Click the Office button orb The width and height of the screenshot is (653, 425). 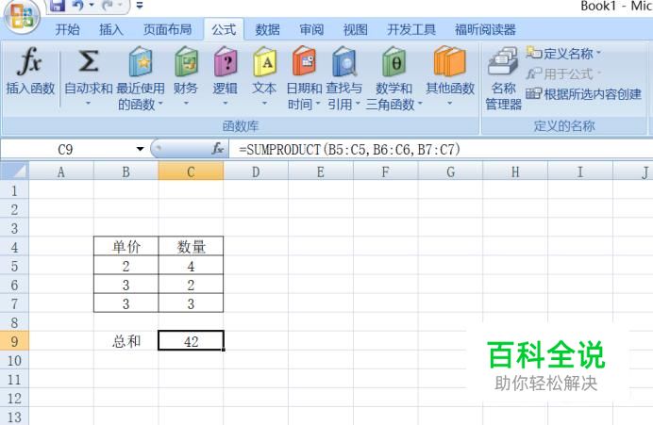coord(21,16)
